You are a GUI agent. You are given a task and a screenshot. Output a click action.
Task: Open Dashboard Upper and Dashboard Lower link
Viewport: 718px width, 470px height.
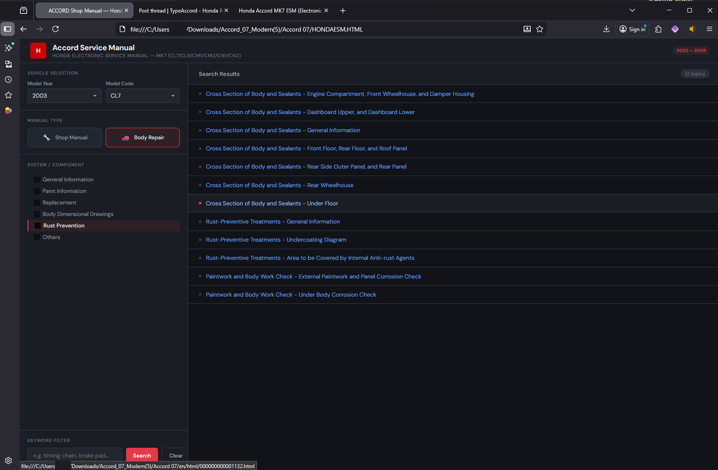[x=310, y=112]
